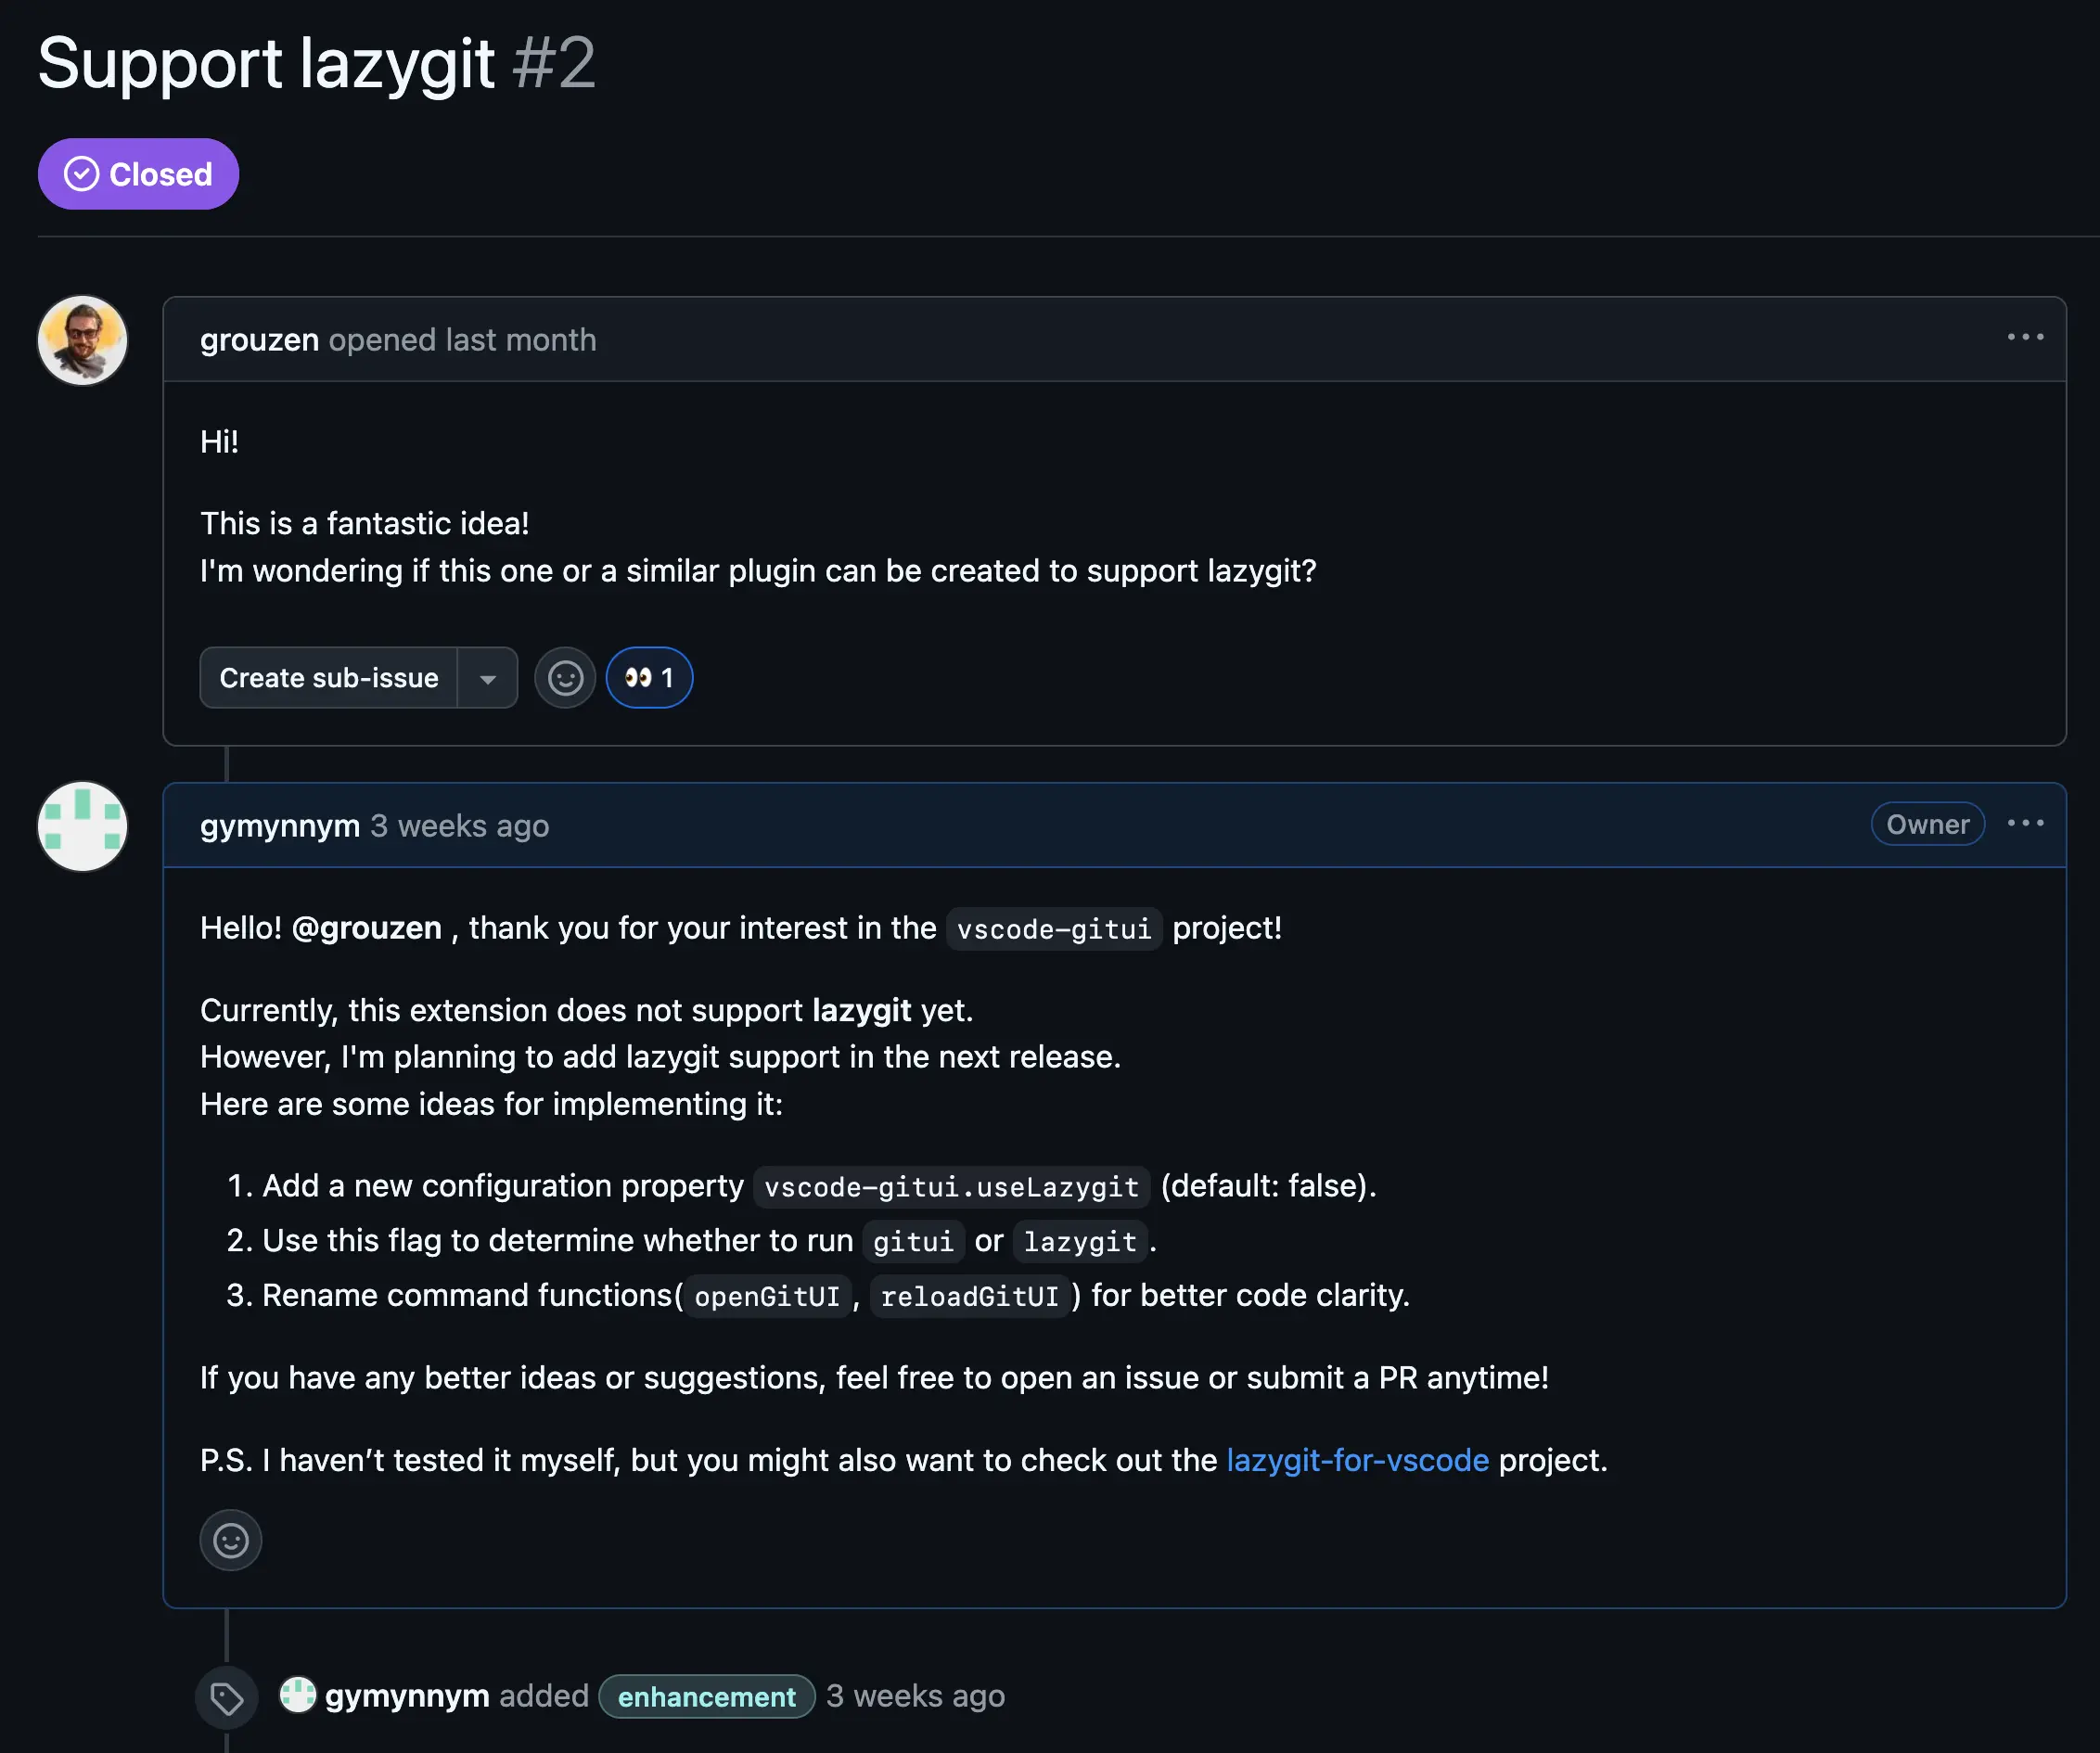Expand options on grouzen's comment menu

[2026, 337]
